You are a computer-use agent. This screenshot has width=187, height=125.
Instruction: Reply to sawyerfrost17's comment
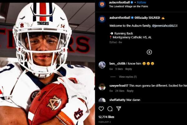click(130, 91)
